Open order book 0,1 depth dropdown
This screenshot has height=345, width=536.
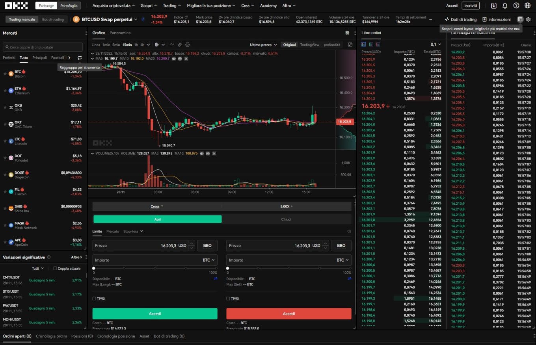point(436,45)
